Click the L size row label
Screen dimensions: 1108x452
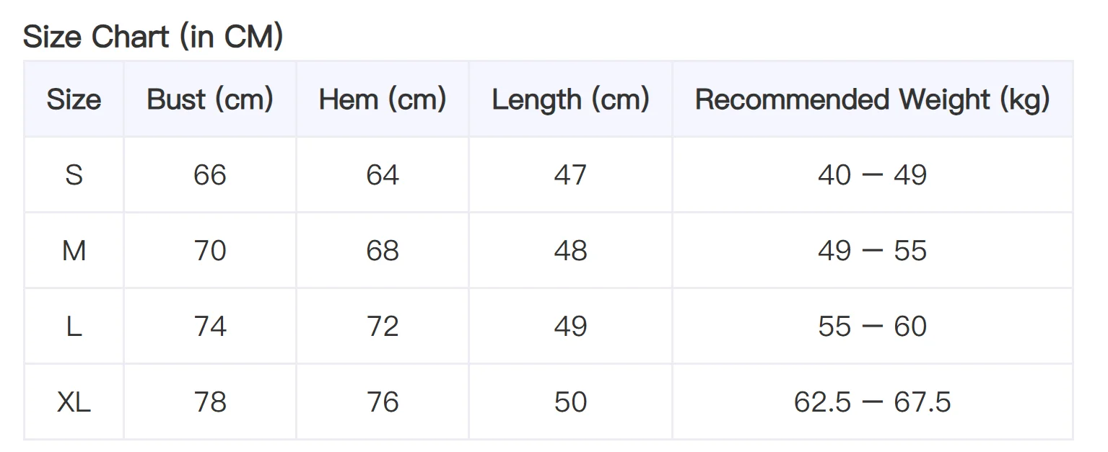click(74, 327)
